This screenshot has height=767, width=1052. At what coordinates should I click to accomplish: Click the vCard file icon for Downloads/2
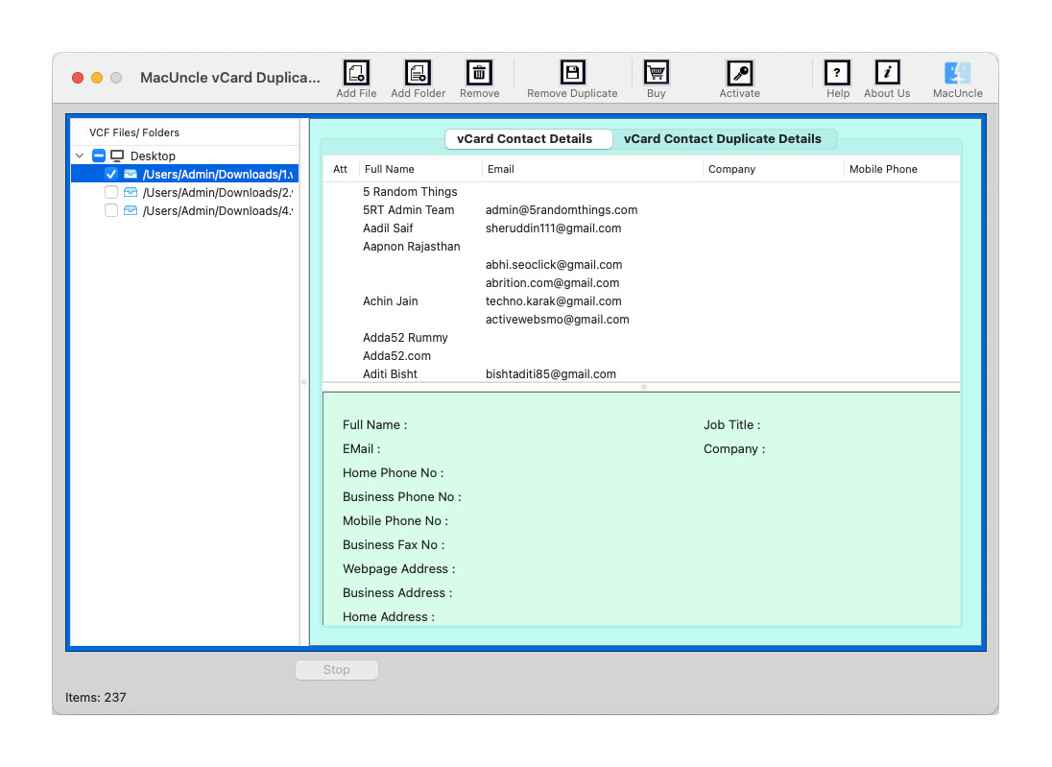[131, 193]
